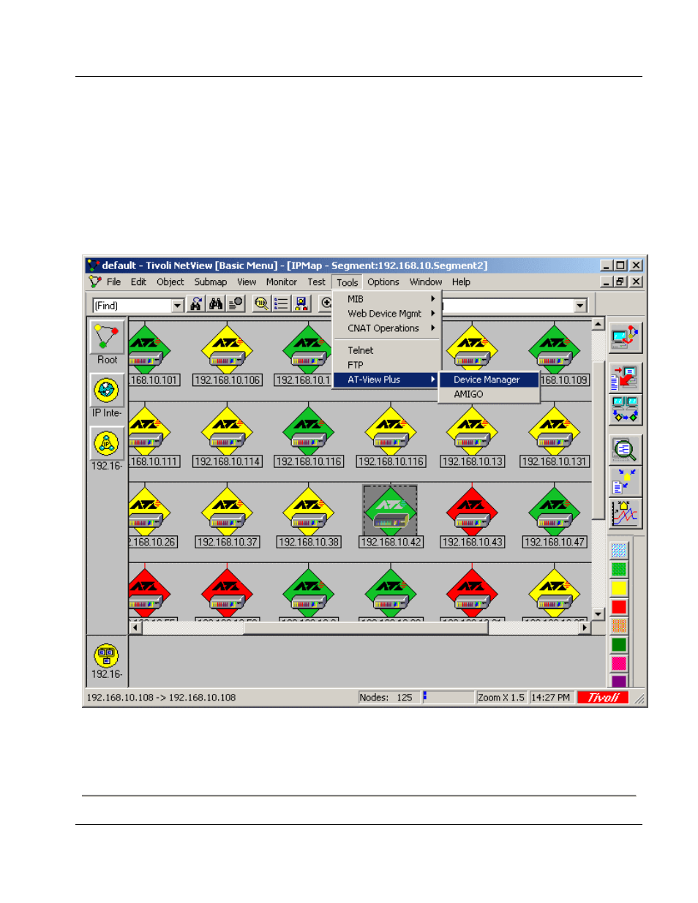
Task: Click the horizontal scrollbar right arrow
Action: [x=584, y=627]
